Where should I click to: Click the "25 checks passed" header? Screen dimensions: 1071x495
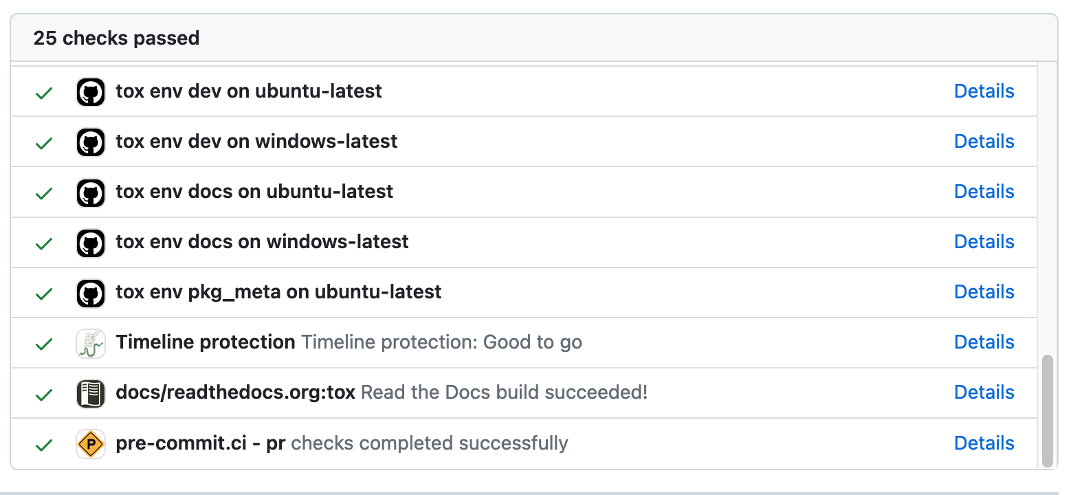(116, 38)
